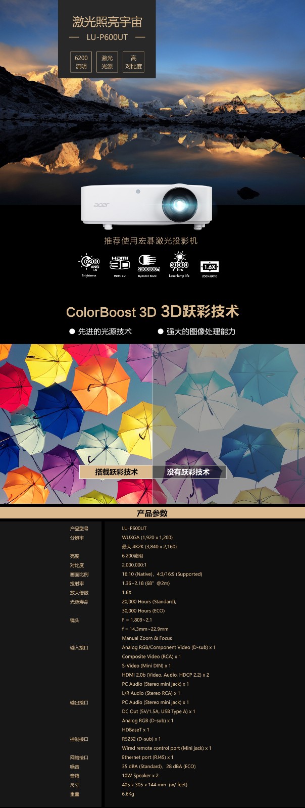This screenshot has width=305, height=808.
Task: Click the Analog RGB/Component Video (D-sub) x 1 entry
Action: pyautogui.click(x=169, y=647)
